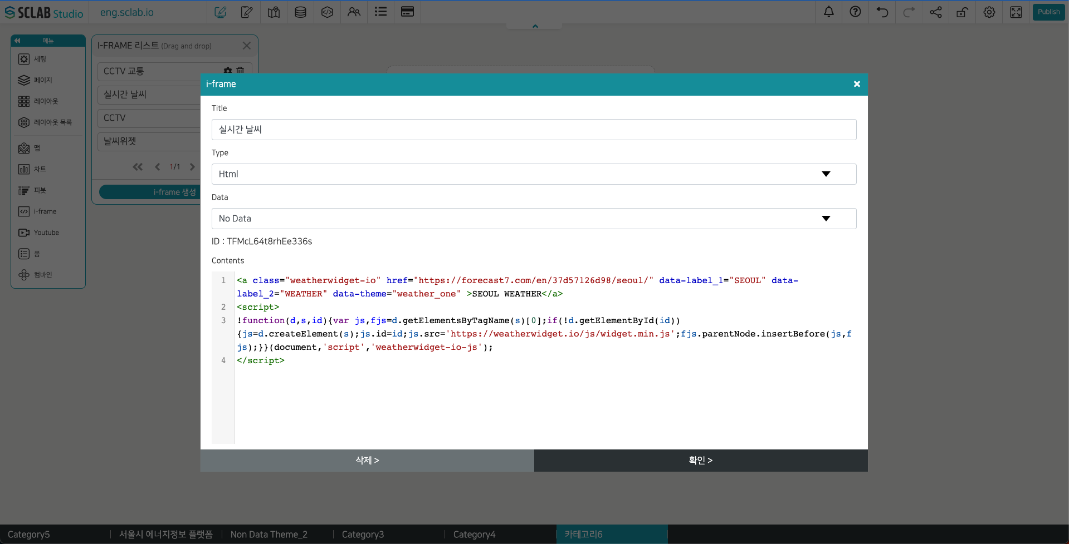Open 레이아웃 in the side menu

click(x=48, y=101)
